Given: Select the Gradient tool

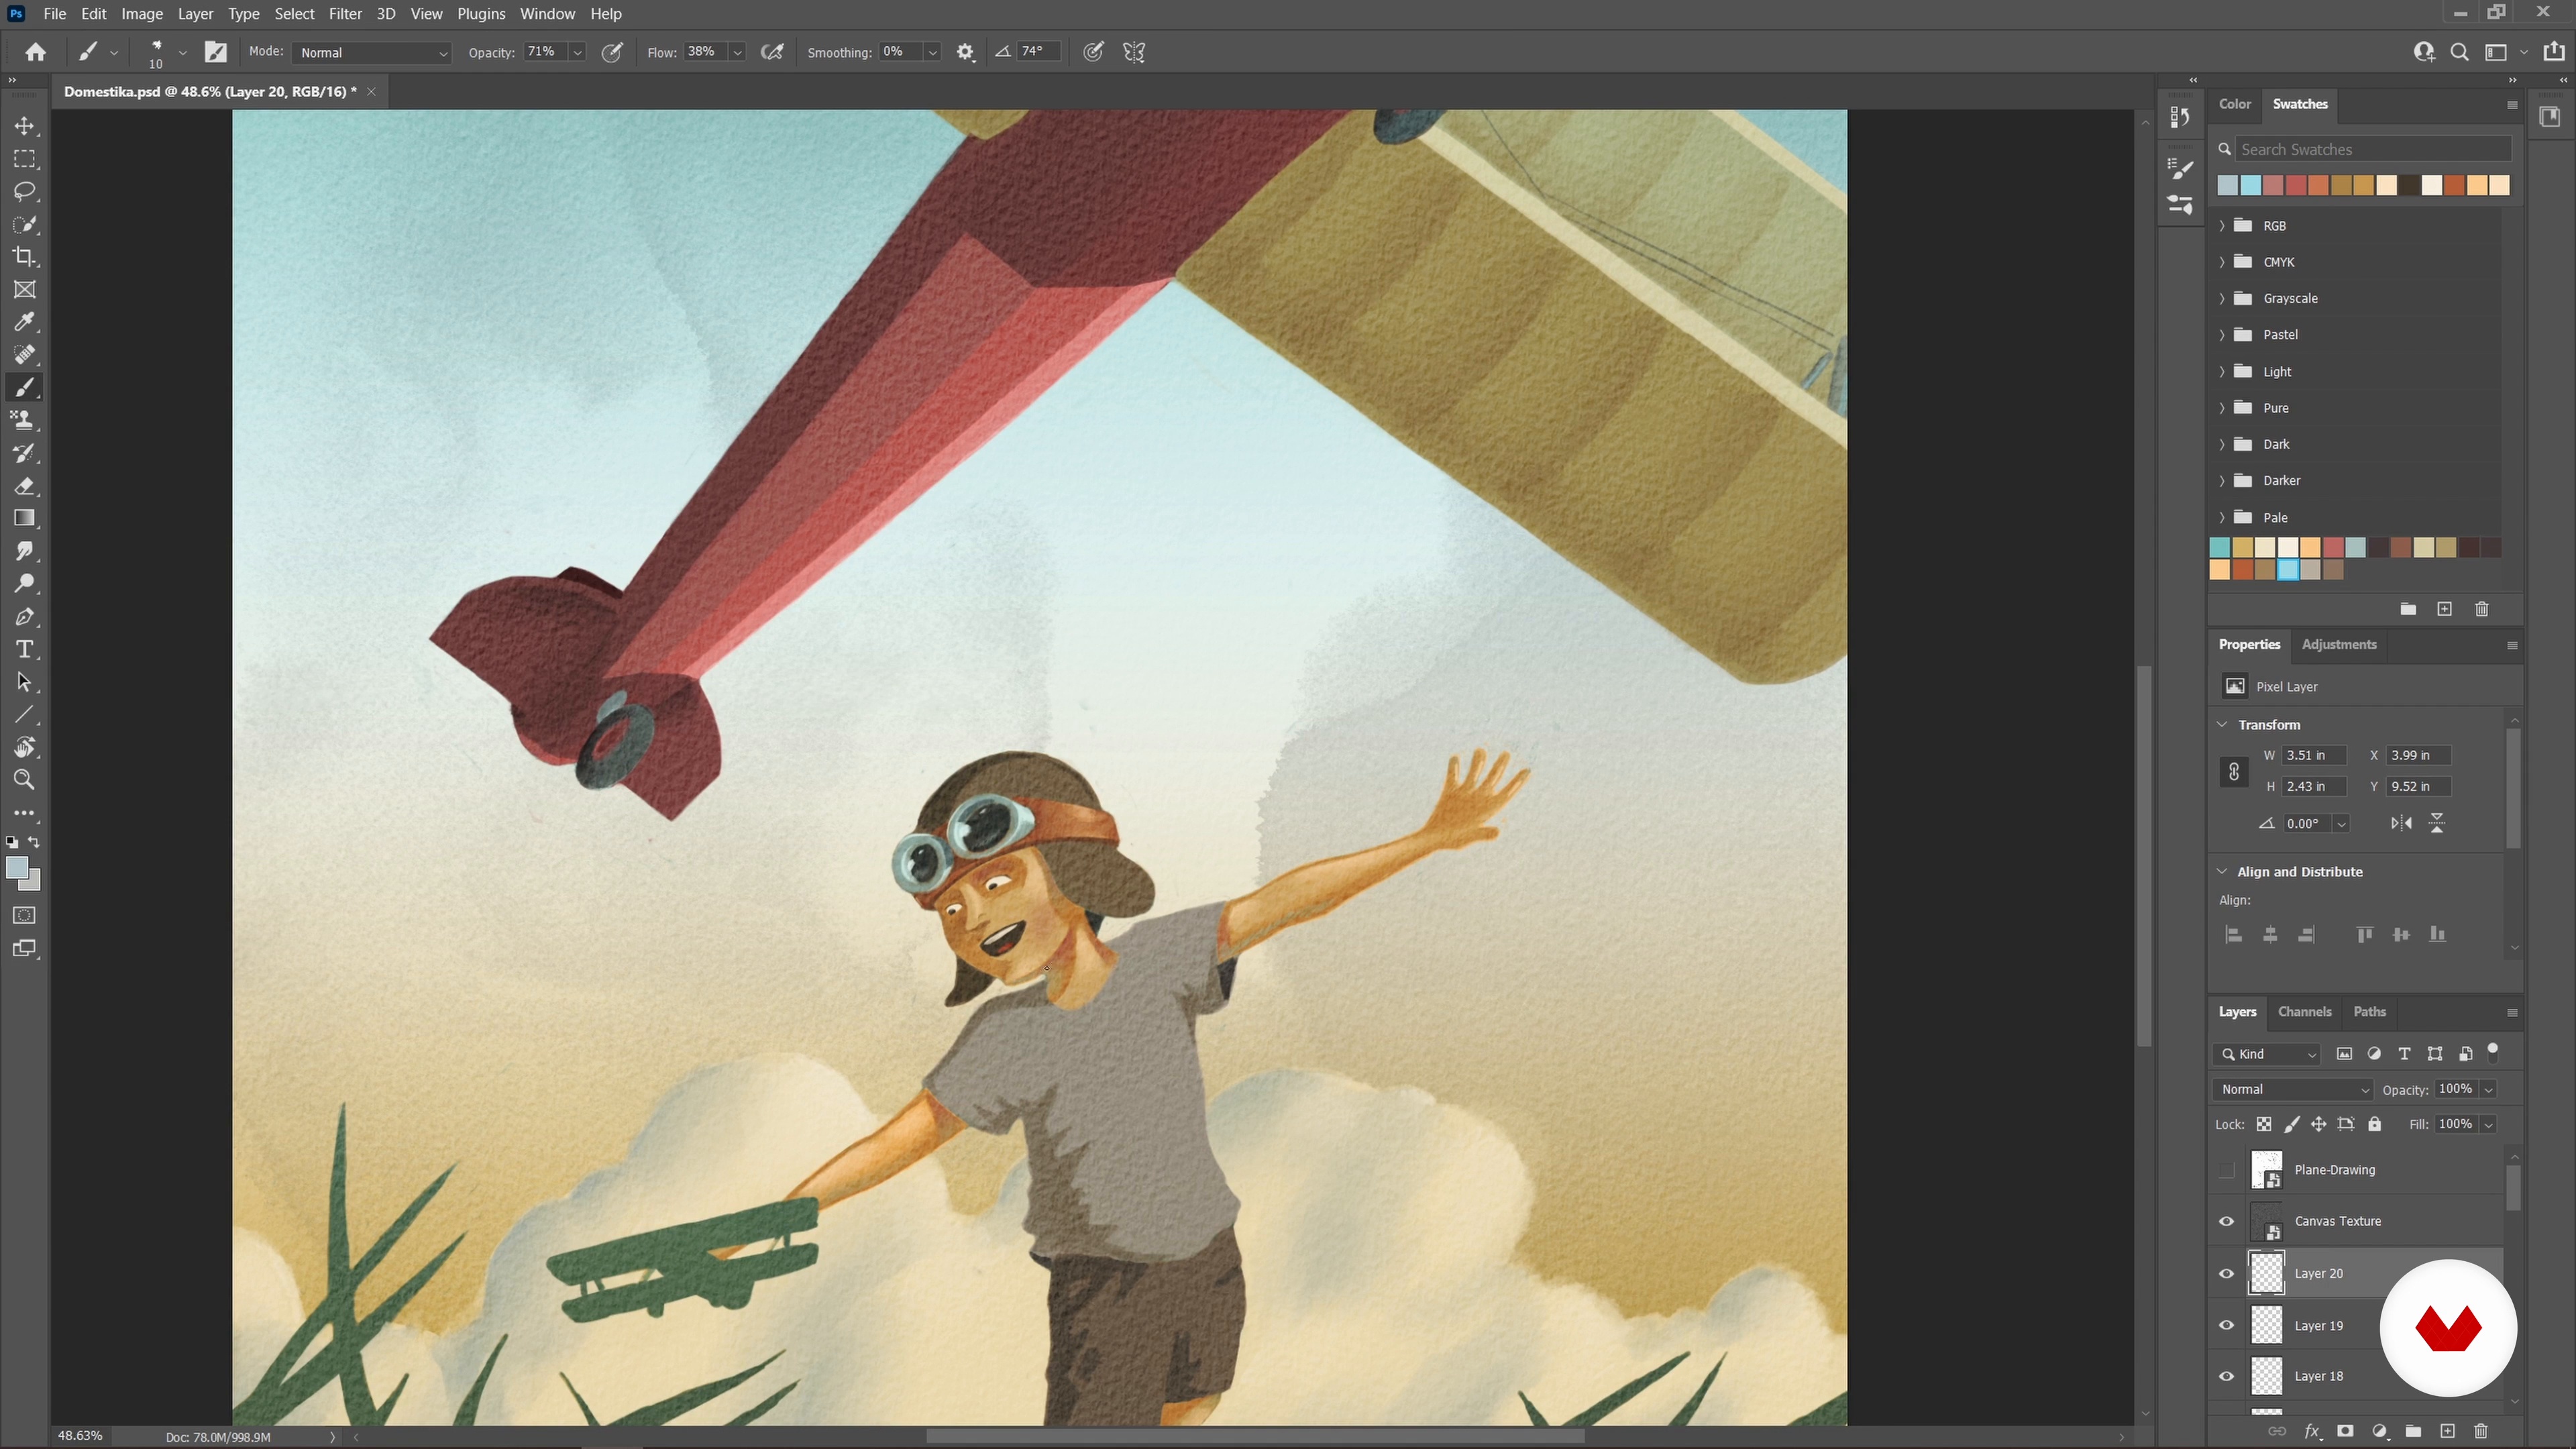Looking at the screenshot, I should pos(25,518).
